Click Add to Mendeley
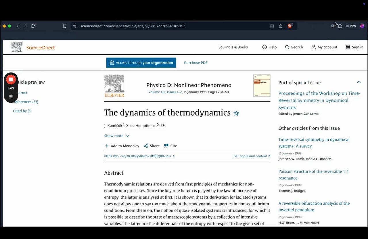Viewport: 368px width, 239px height. tap(122, 146)
